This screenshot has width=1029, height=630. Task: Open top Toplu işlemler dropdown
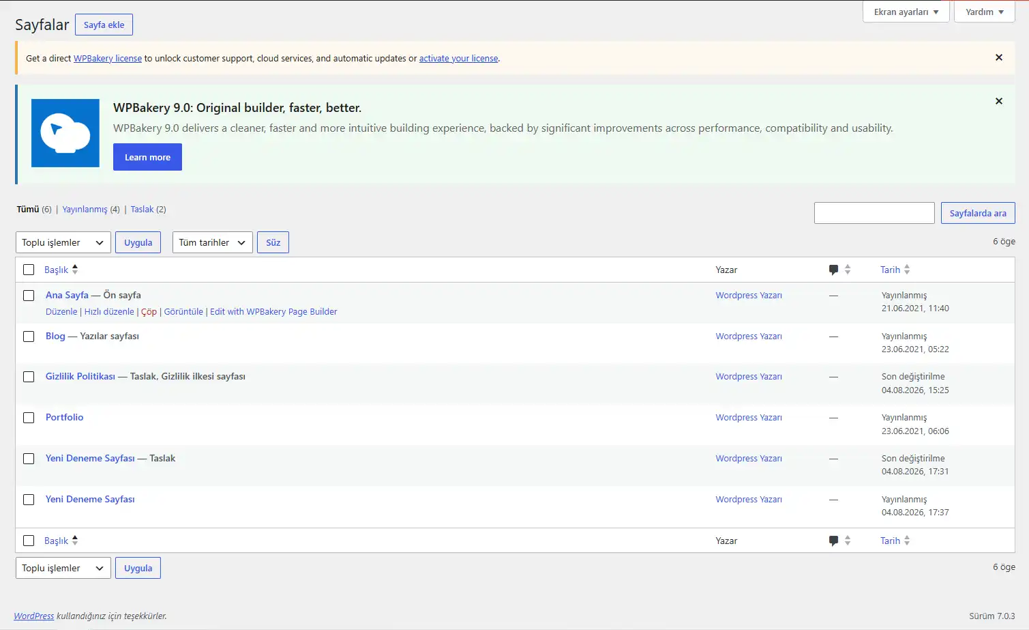click(63, 242)
